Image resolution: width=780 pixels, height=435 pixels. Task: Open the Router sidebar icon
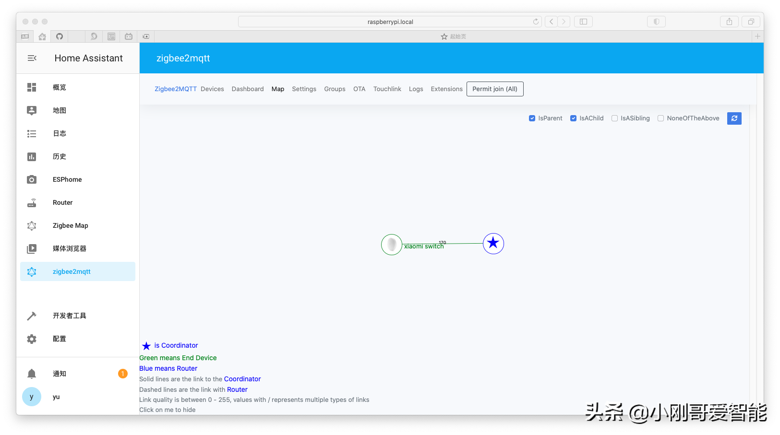32,202
